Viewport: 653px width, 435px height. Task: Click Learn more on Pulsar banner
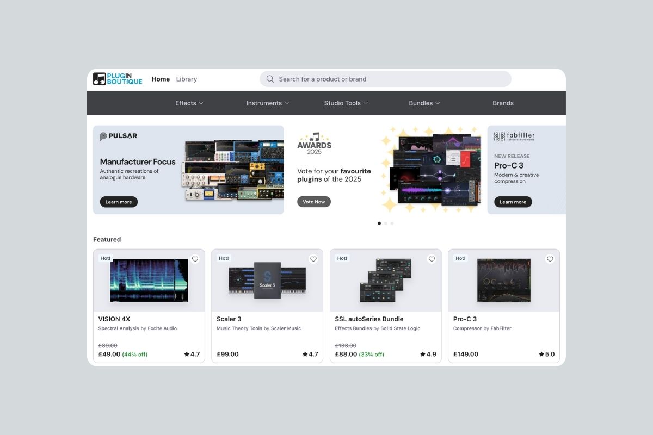click(x=119, y=202)
